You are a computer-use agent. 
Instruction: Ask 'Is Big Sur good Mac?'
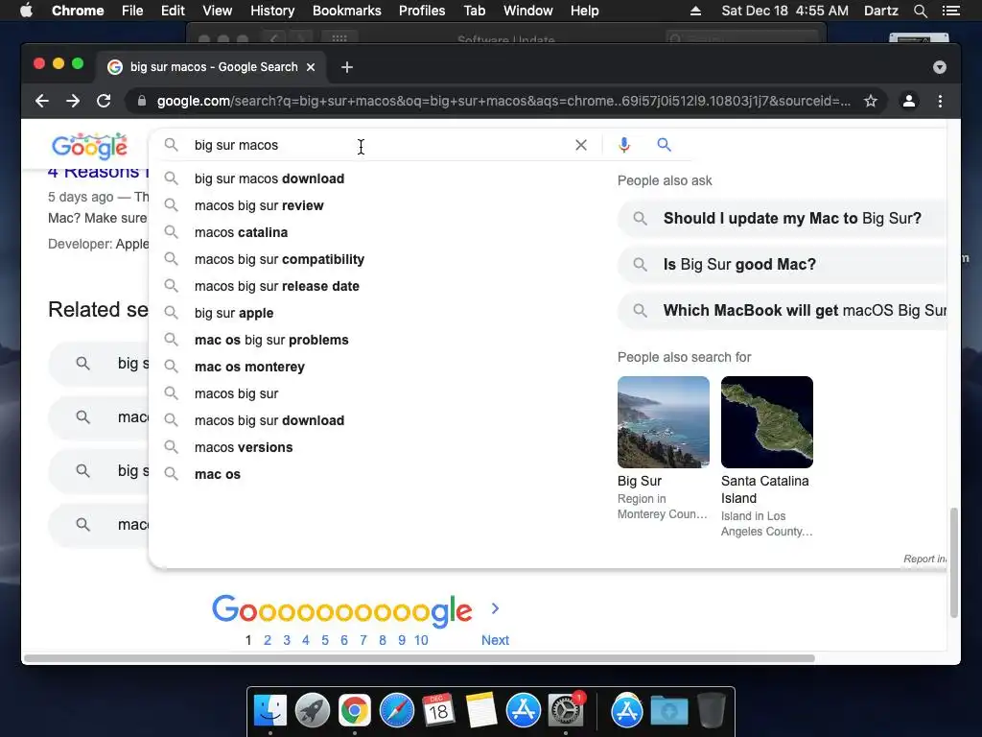coord(782,265)
